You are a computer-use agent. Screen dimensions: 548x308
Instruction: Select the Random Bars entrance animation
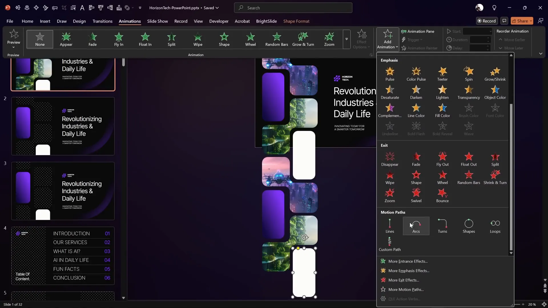click(277, 39)
